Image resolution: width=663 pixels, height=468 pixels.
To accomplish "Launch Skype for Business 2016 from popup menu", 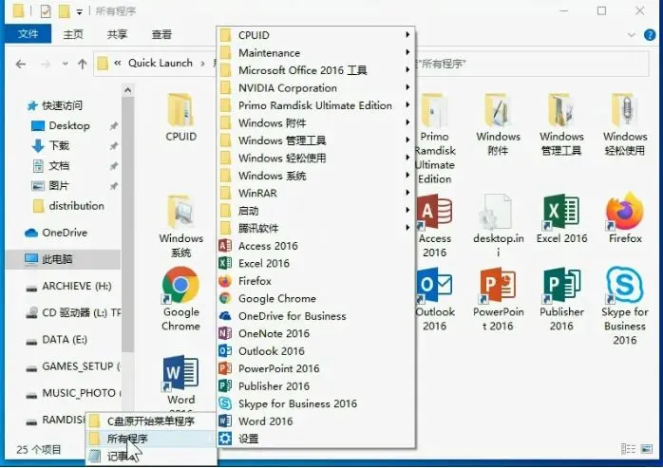I will 315,403.
